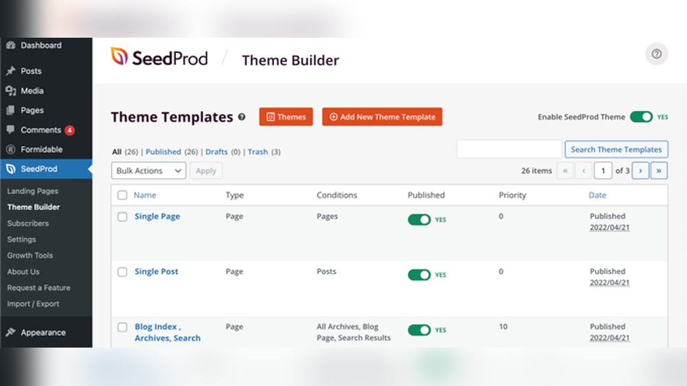
Task: Click the Comments speech bubble icon
Action: pyautogui.click(x=11, y=130)
